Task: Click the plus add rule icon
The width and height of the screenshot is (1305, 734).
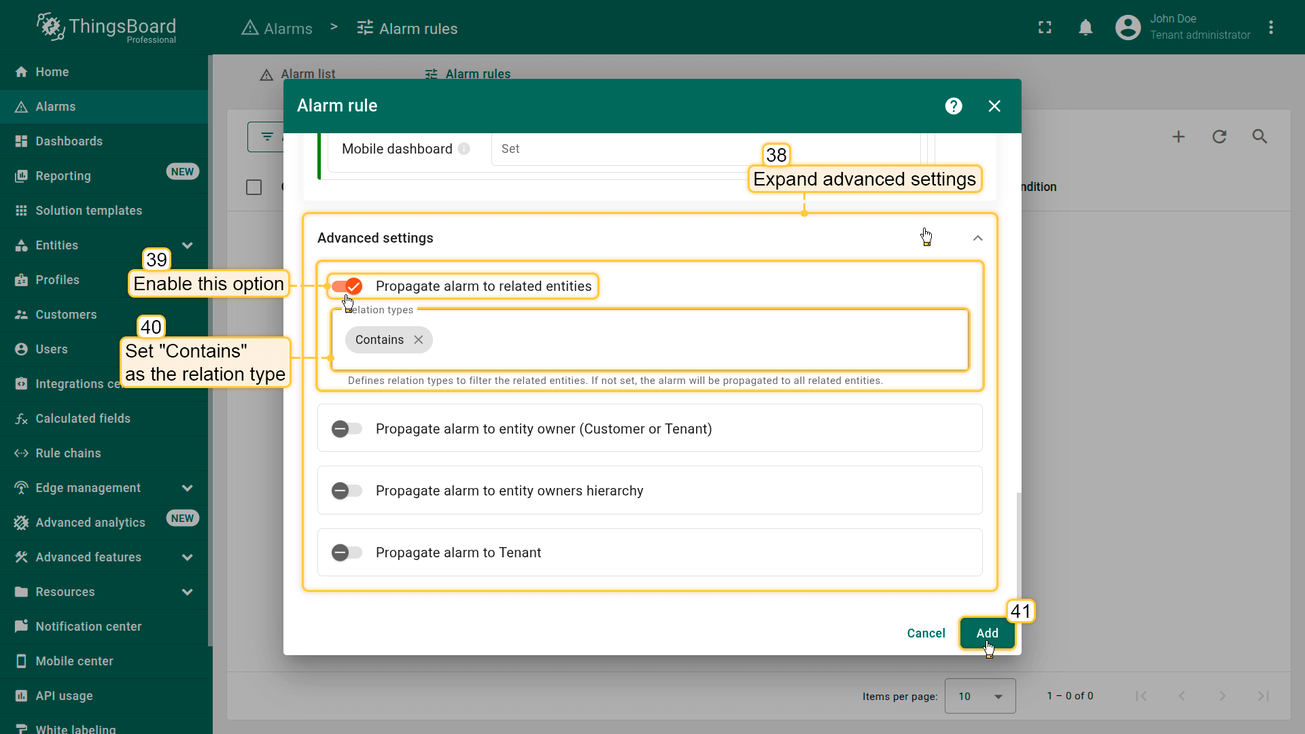Action: tap(1179, 137)
